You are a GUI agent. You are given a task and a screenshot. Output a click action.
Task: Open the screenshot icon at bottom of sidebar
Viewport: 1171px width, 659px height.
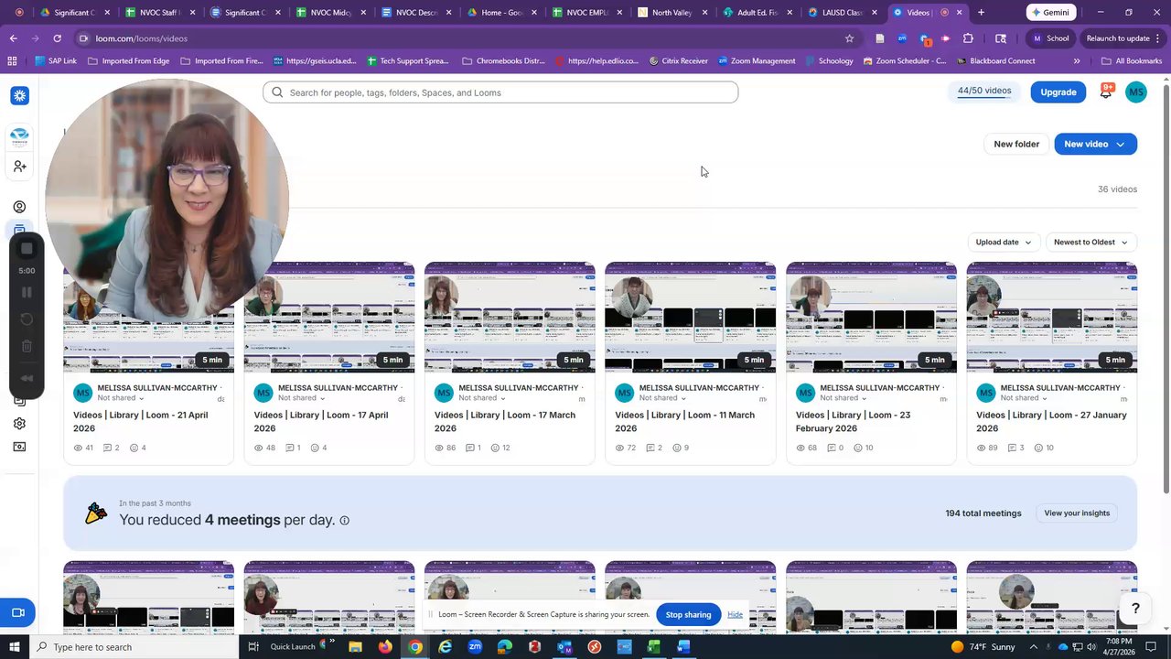(x=19, y=448)
